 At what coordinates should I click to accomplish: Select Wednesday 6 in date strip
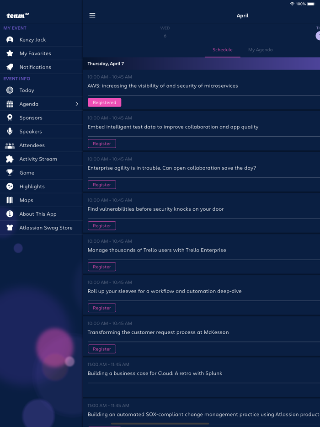[x=165, y=32]
